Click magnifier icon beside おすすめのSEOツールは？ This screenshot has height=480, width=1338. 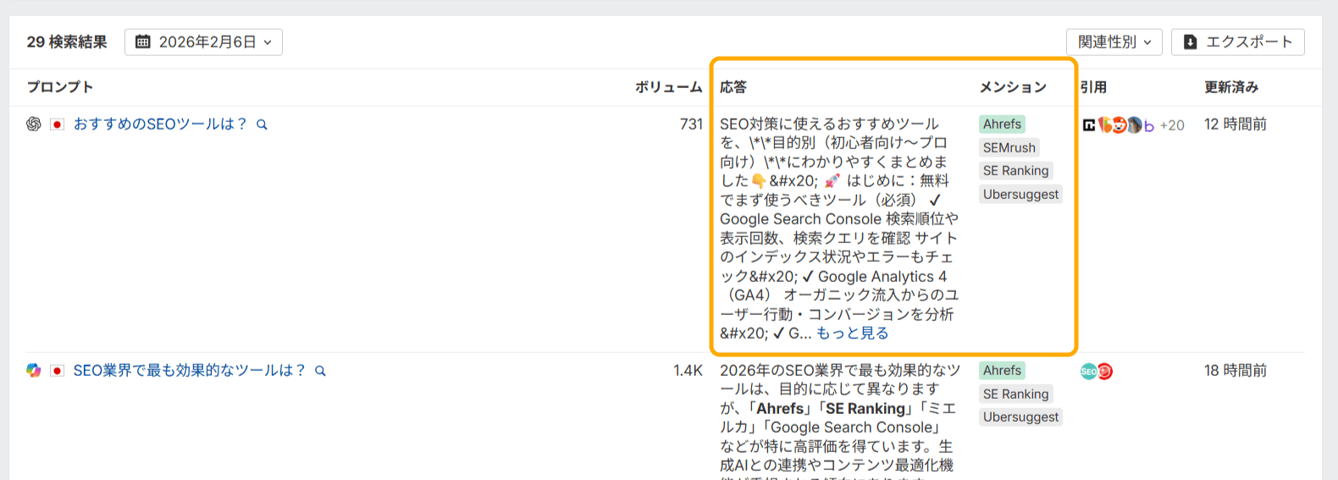[x=263, y=124]
